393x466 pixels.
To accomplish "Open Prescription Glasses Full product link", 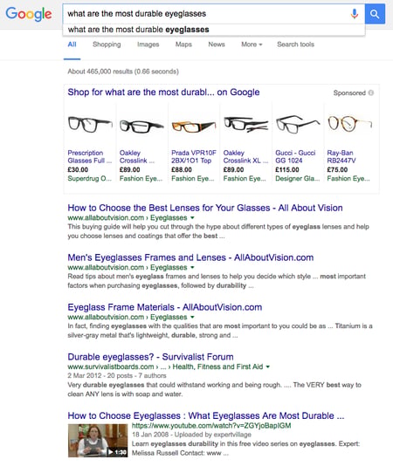I will pyautogui.click(x=90, y=156).
